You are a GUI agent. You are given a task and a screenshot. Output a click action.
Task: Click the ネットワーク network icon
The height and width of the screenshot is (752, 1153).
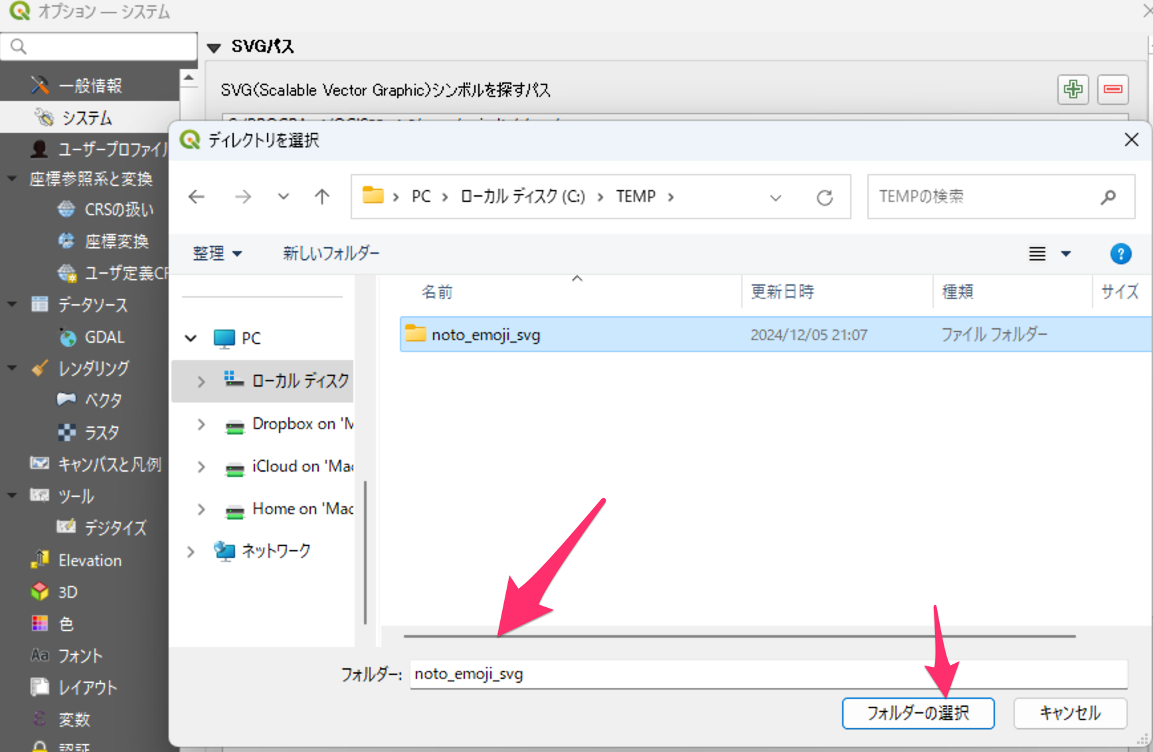(224, 551)
